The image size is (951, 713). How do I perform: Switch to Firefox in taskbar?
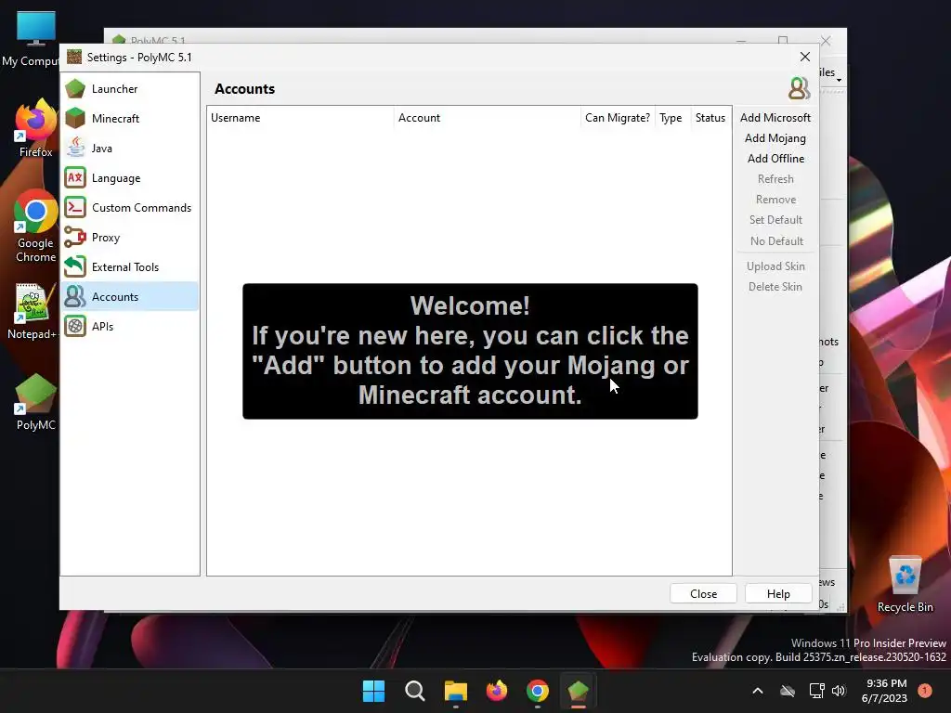point(497,691)
